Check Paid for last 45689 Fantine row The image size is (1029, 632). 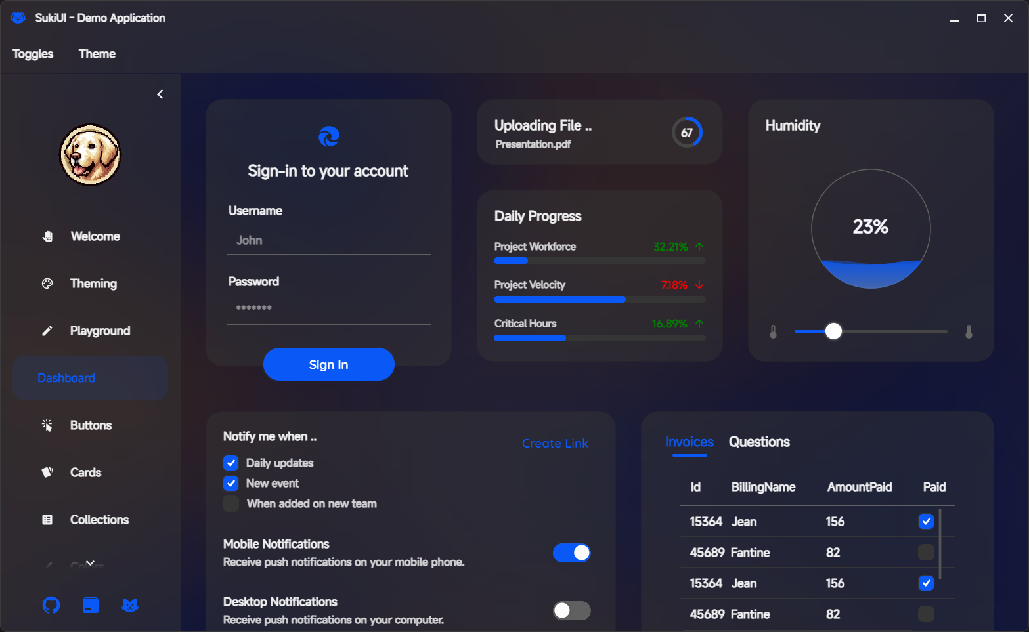[926, 614]
